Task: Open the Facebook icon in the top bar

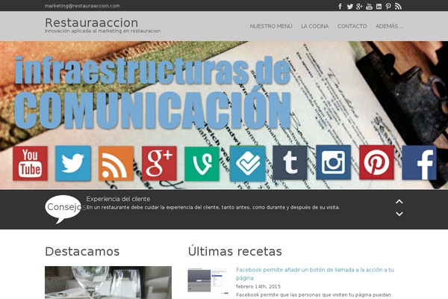Action: coord(340,6)
